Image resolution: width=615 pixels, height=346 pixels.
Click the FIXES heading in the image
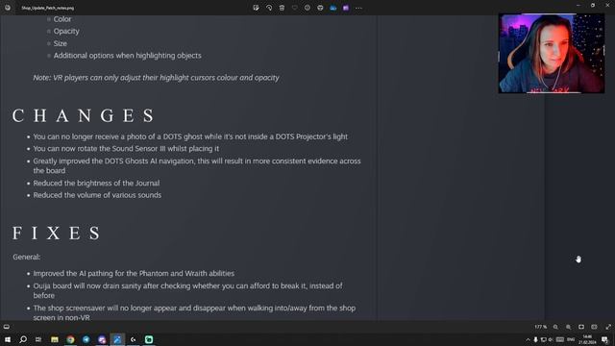(57, 233)
